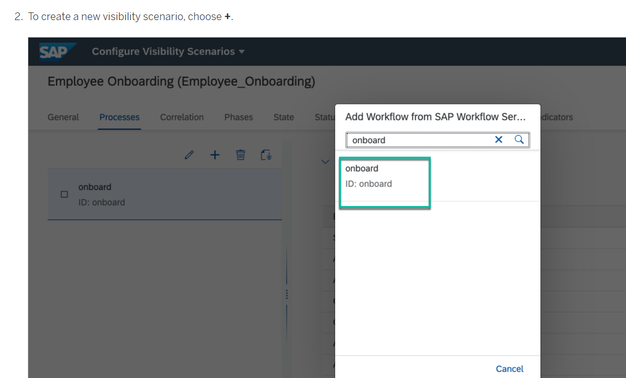Switch to the General tab

tap(63, 117)
